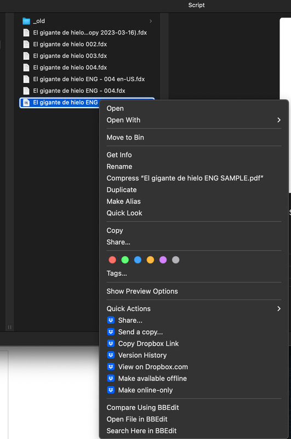Click icon of ENG - 004 en-US.fdx file
Screen dimensions: 291x439
(26, 79)
